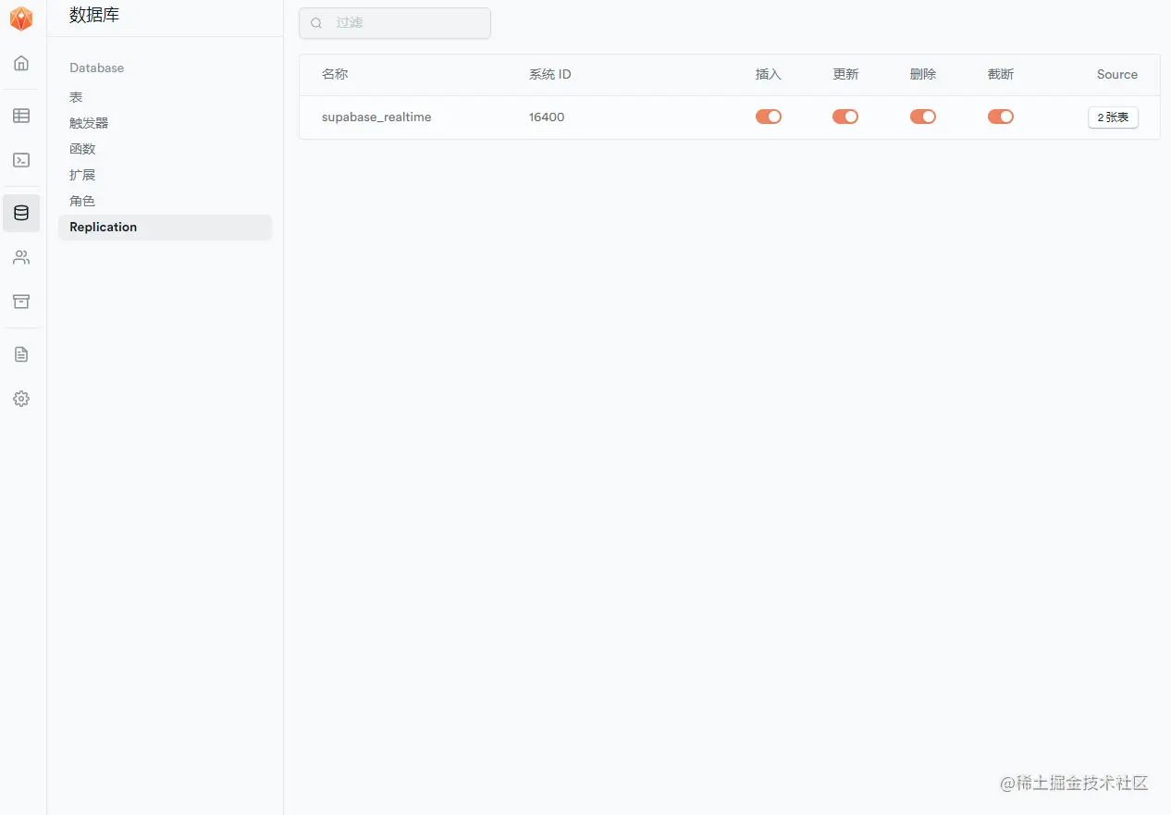Open the API docs document icon
The width and height of the screenshot is (1171, 815).
coord(21,354)
